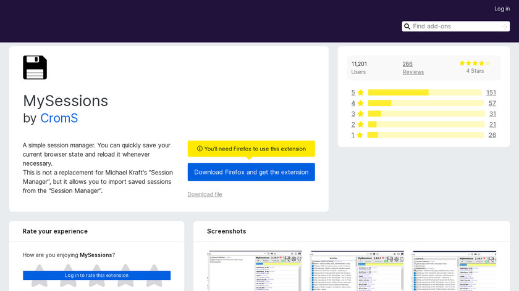This screenshot has width=519, height=291.
Task: Click the MySessions floppy disk icon
Action: coord(35,67)
